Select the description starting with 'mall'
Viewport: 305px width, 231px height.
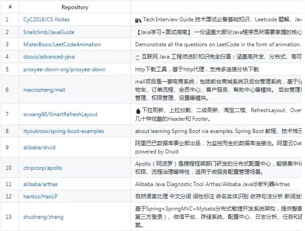pos(219,90)
